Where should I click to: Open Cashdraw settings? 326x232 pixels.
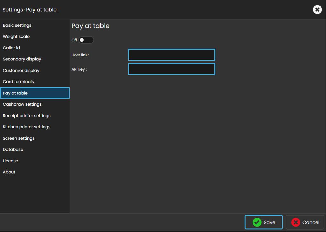[22, 104]
